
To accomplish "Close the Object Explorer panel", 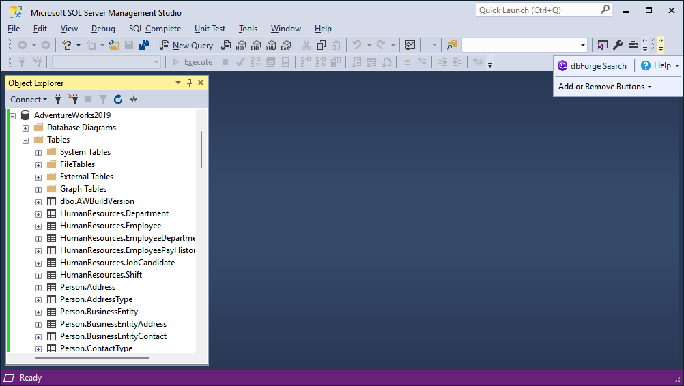I will [201, 83].
